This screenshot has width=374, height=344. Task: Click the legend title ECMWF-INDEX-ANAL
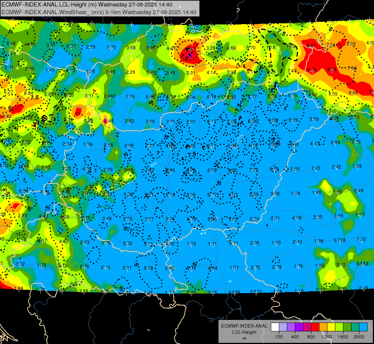tap(244, 326)
